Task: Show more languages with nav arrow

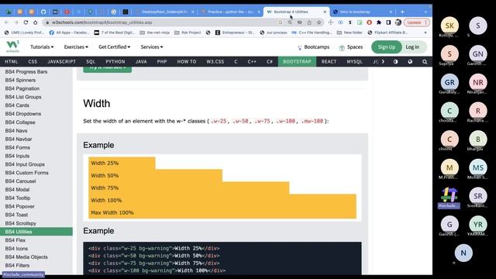Action: [383, 62]
